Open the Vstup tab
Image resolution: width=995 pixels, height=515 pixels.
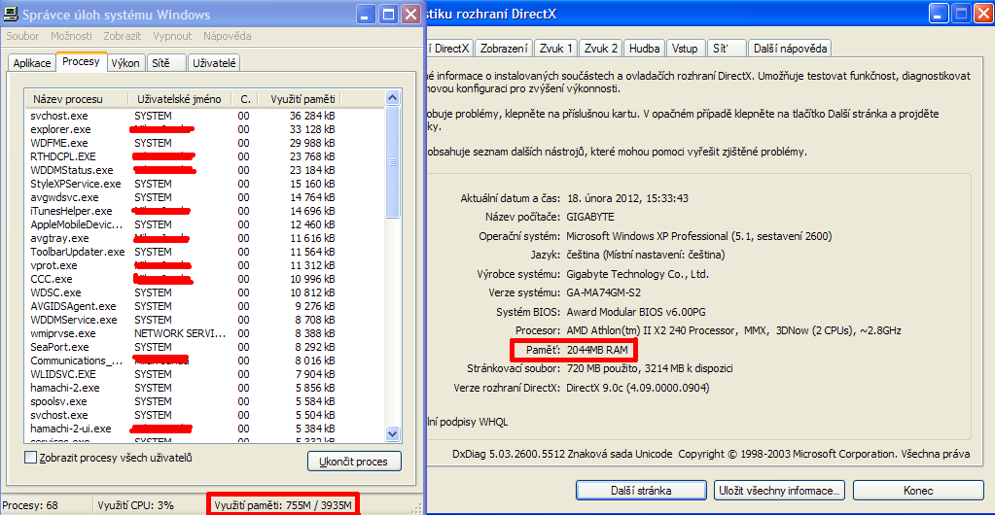pos(686,49)
